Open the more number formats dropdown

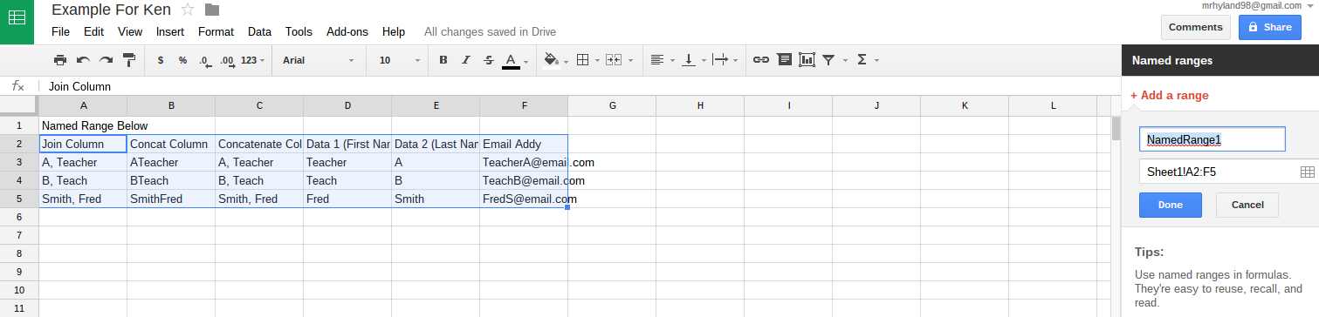(252, 60)
